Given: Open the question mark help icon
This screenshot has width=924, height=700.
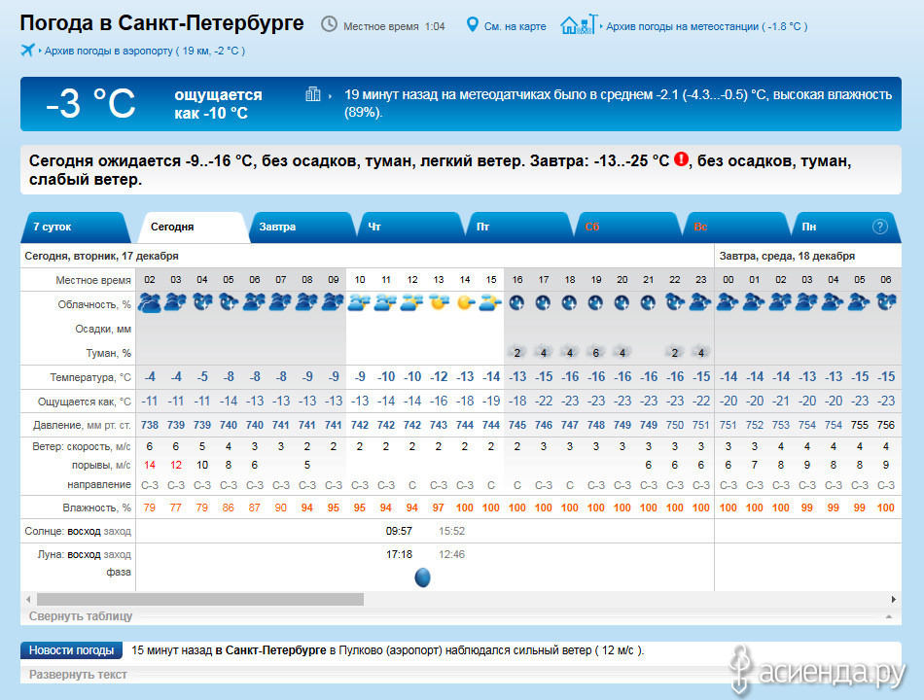Looking at the screenshot, I should point(879,227).
